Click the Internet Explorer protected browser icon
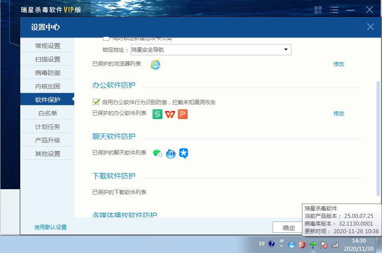The height and width of the screenshot is (253, 382). pyautogui.click(x=155, y=64)
